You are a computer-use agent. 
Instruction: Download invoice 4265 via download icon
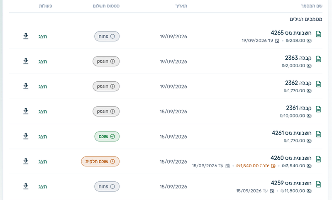(x=26, y=36)
